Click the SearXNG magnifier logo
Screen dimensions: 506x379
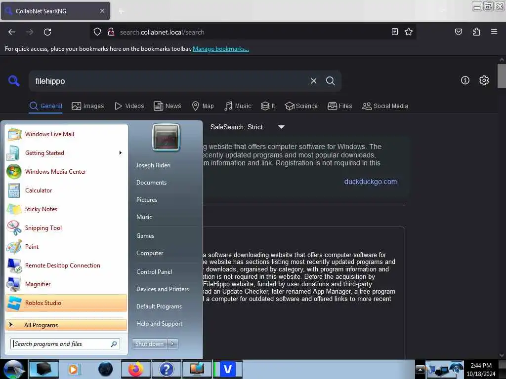(14, 80)
